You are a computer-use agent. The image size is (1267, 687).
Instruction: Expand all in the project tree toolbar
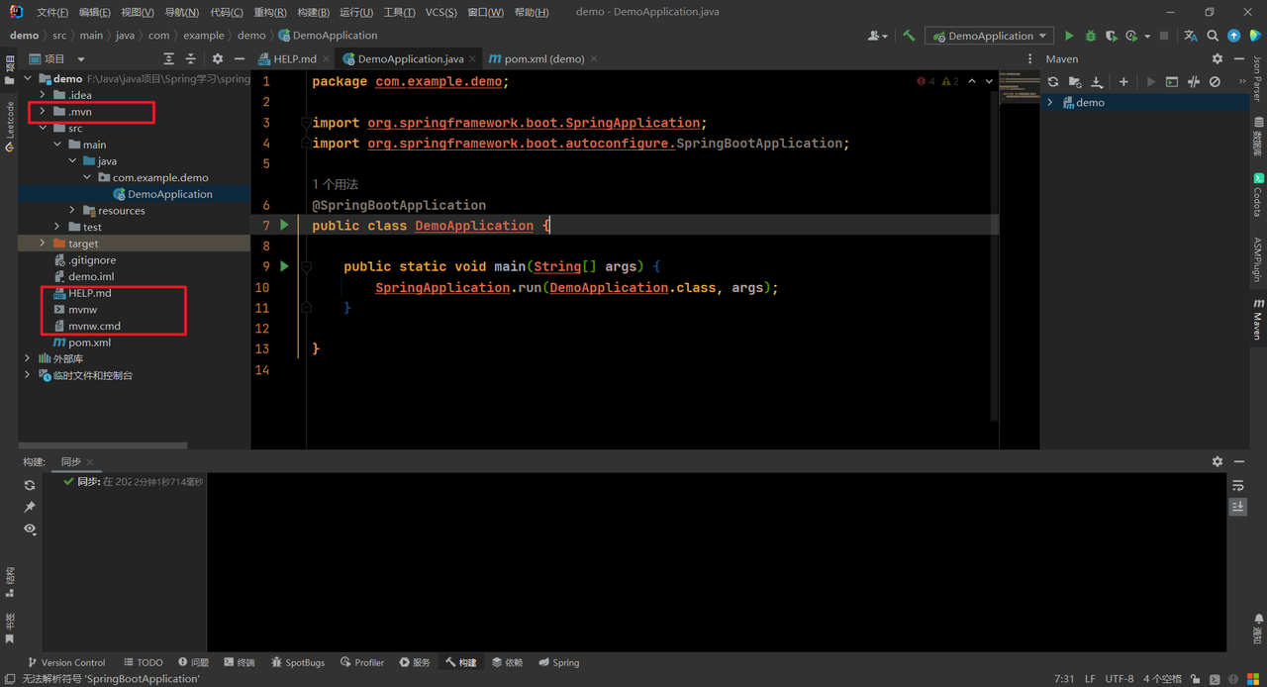pos(169,59)
